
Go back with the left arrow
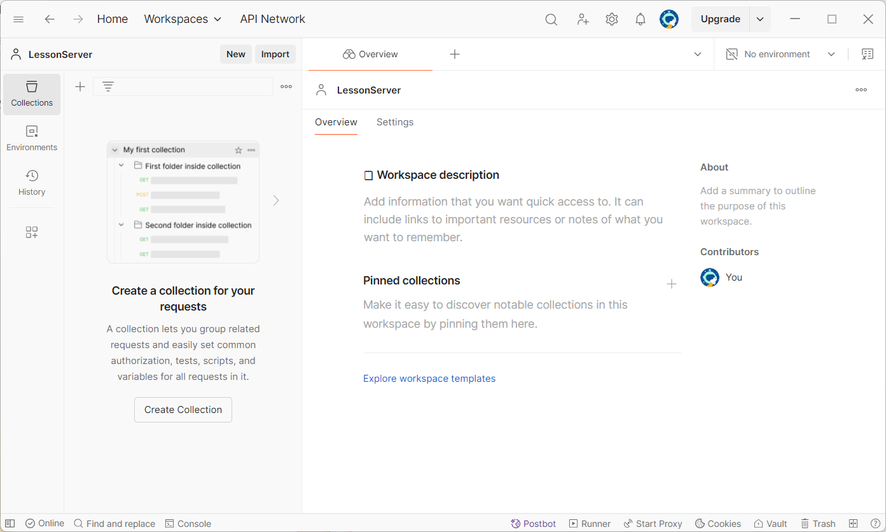(50, 19)
